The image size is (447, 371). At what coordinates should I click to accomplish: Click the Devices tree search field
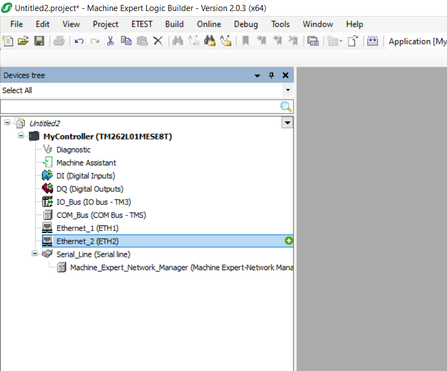click(x=140, y=107)
